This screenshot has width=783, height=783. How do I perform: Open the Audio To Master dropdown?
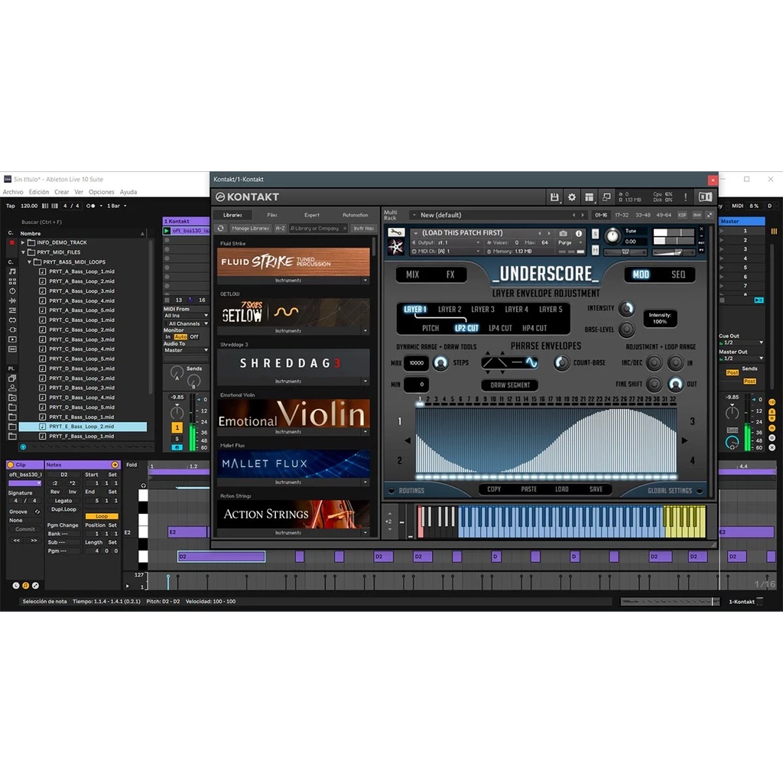click(187, 350)
